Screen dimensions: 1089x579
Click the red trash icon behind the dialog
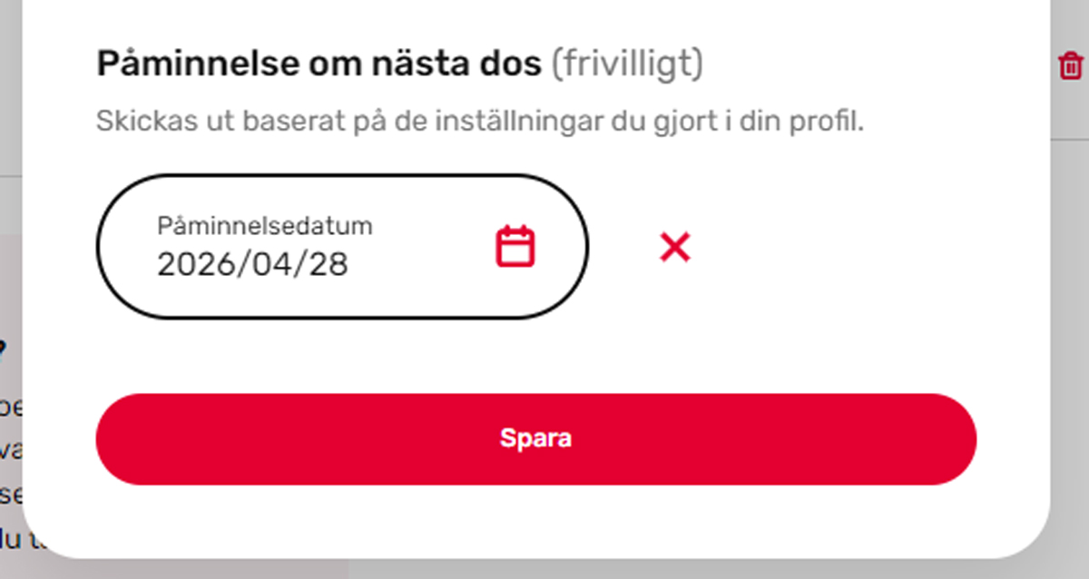[x=1070, y=65]
